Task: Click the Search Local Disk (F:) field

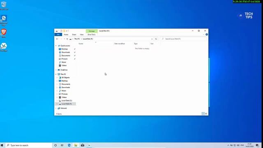Action: tap(183, 39)
